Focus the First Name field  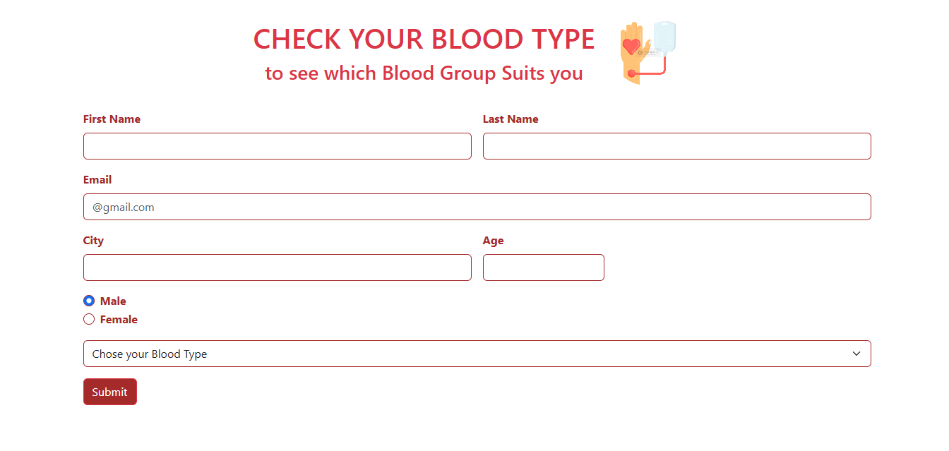pyautogui.click(x=277, y=146)
